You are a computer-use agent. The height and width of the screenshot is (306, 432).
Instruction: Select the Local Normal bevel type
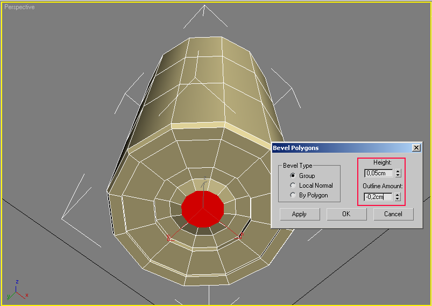293,186
